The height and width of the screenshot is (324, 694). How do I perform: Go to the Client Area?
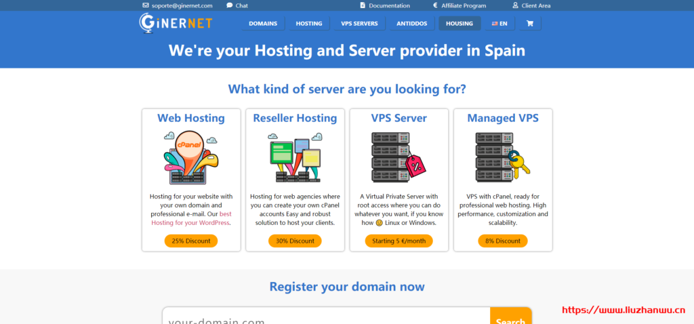click(x=536, y=5)
